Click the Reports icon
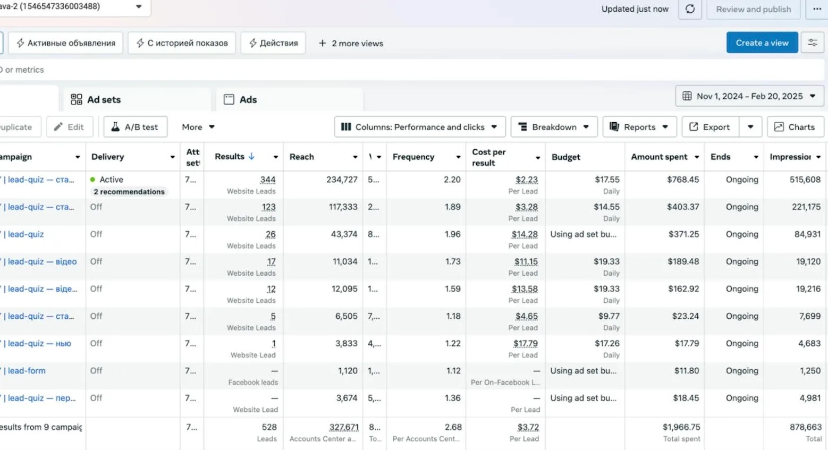The image size is (828, 450). pos(614,127)
